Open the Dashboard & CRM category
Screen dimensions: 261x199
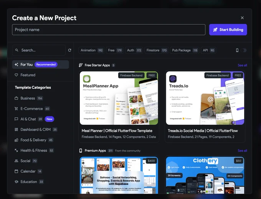(40, 129)
